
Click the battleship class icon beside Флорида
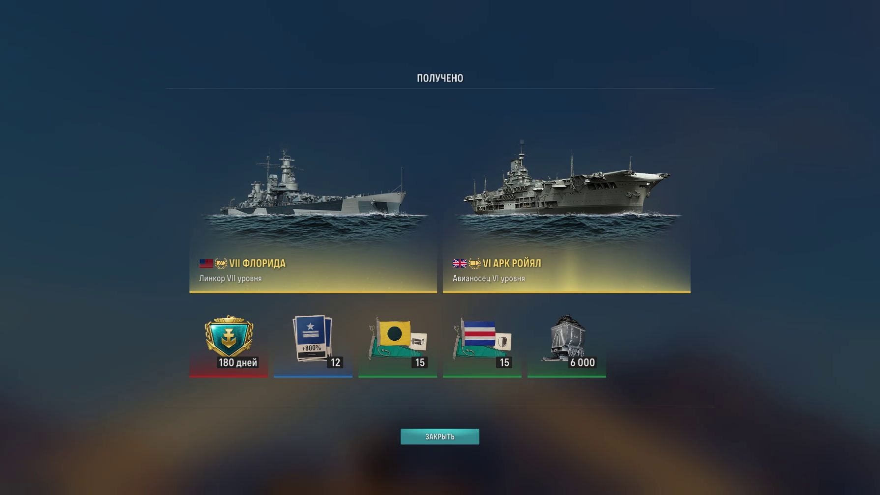coord(221,264)
